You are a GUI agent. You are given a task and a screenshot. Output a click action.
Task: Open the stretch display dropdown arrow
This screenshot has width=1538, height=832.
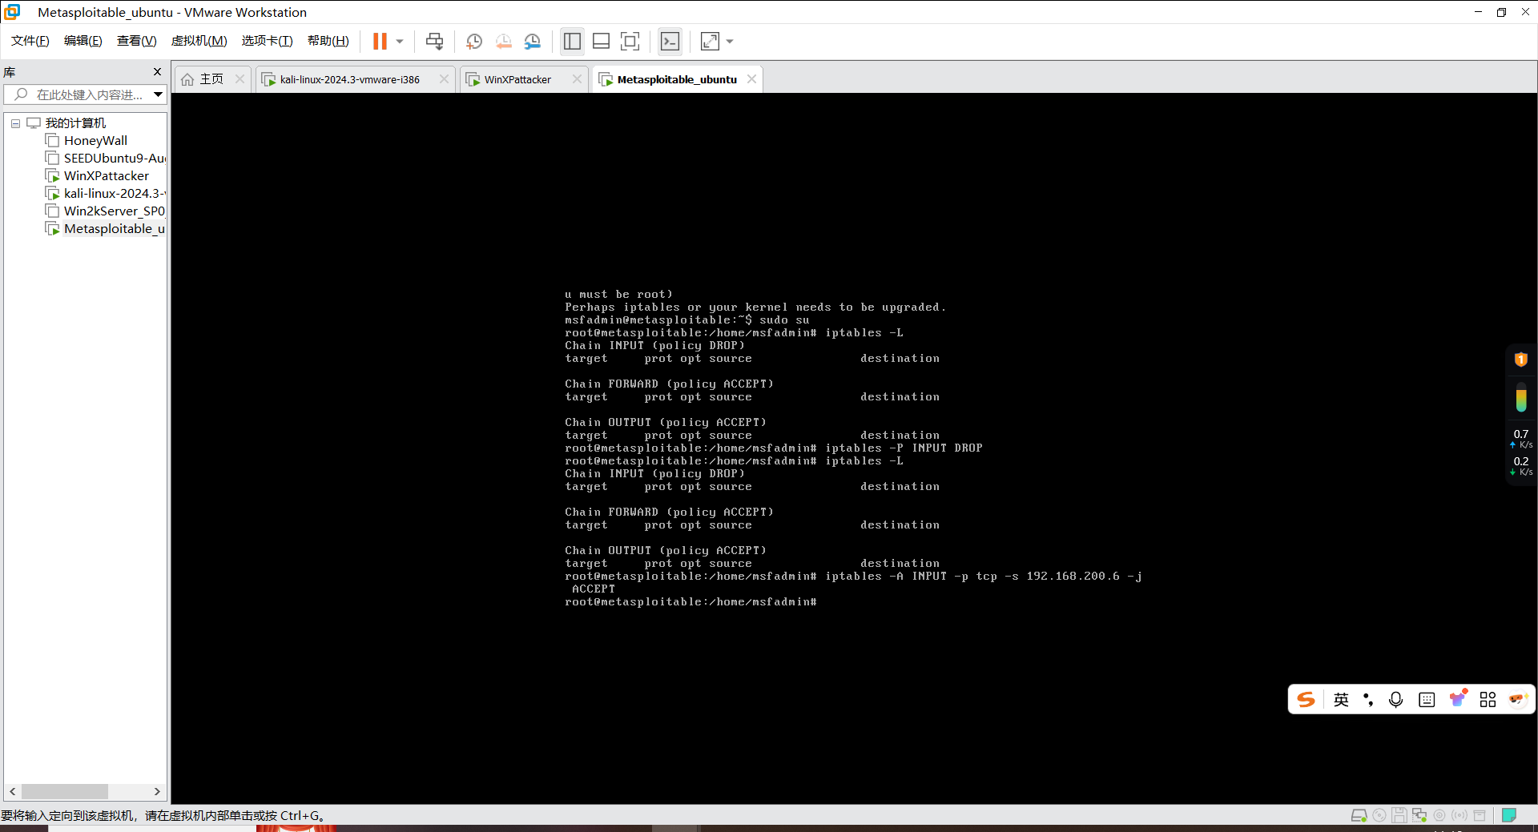click(x=730, y=41)
